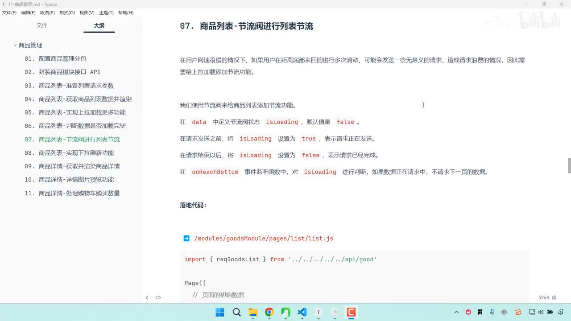Screen dimensions: 571x321
Task: Open the 段落(P) menu
Action: tap(47, 12)
